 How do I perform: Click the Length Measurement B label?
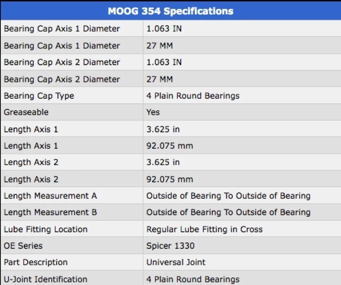pyautogui.click(x=50, y=212)
